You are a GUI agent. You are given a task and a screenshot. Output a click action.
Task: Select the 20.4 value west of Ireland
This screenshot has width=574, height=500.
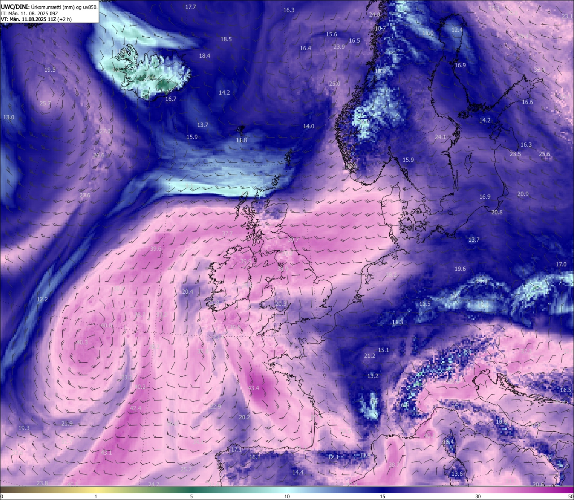tap(187, 291)
